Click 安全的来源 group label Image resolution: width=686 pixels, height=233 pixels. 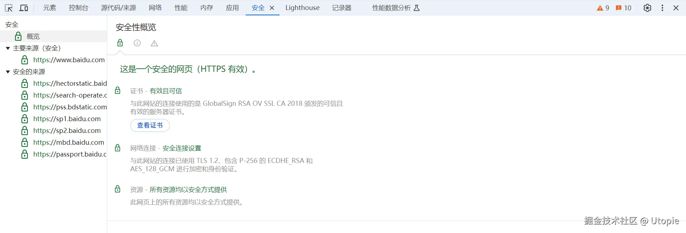(x=29, y=72)
